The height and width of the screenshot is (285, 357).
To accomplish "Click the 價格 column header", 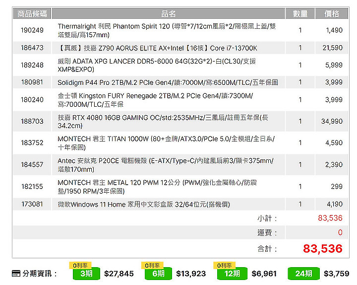I will (x=332, y=14).
